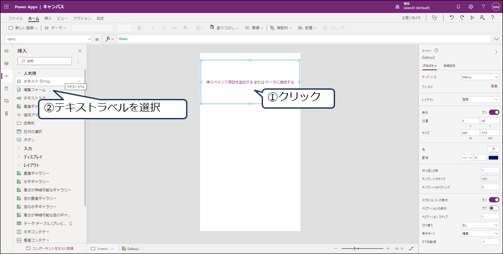Zoom in with the plus icon
Image resolution: width=503 pixels, height=254 pixels.
(388, 249)
